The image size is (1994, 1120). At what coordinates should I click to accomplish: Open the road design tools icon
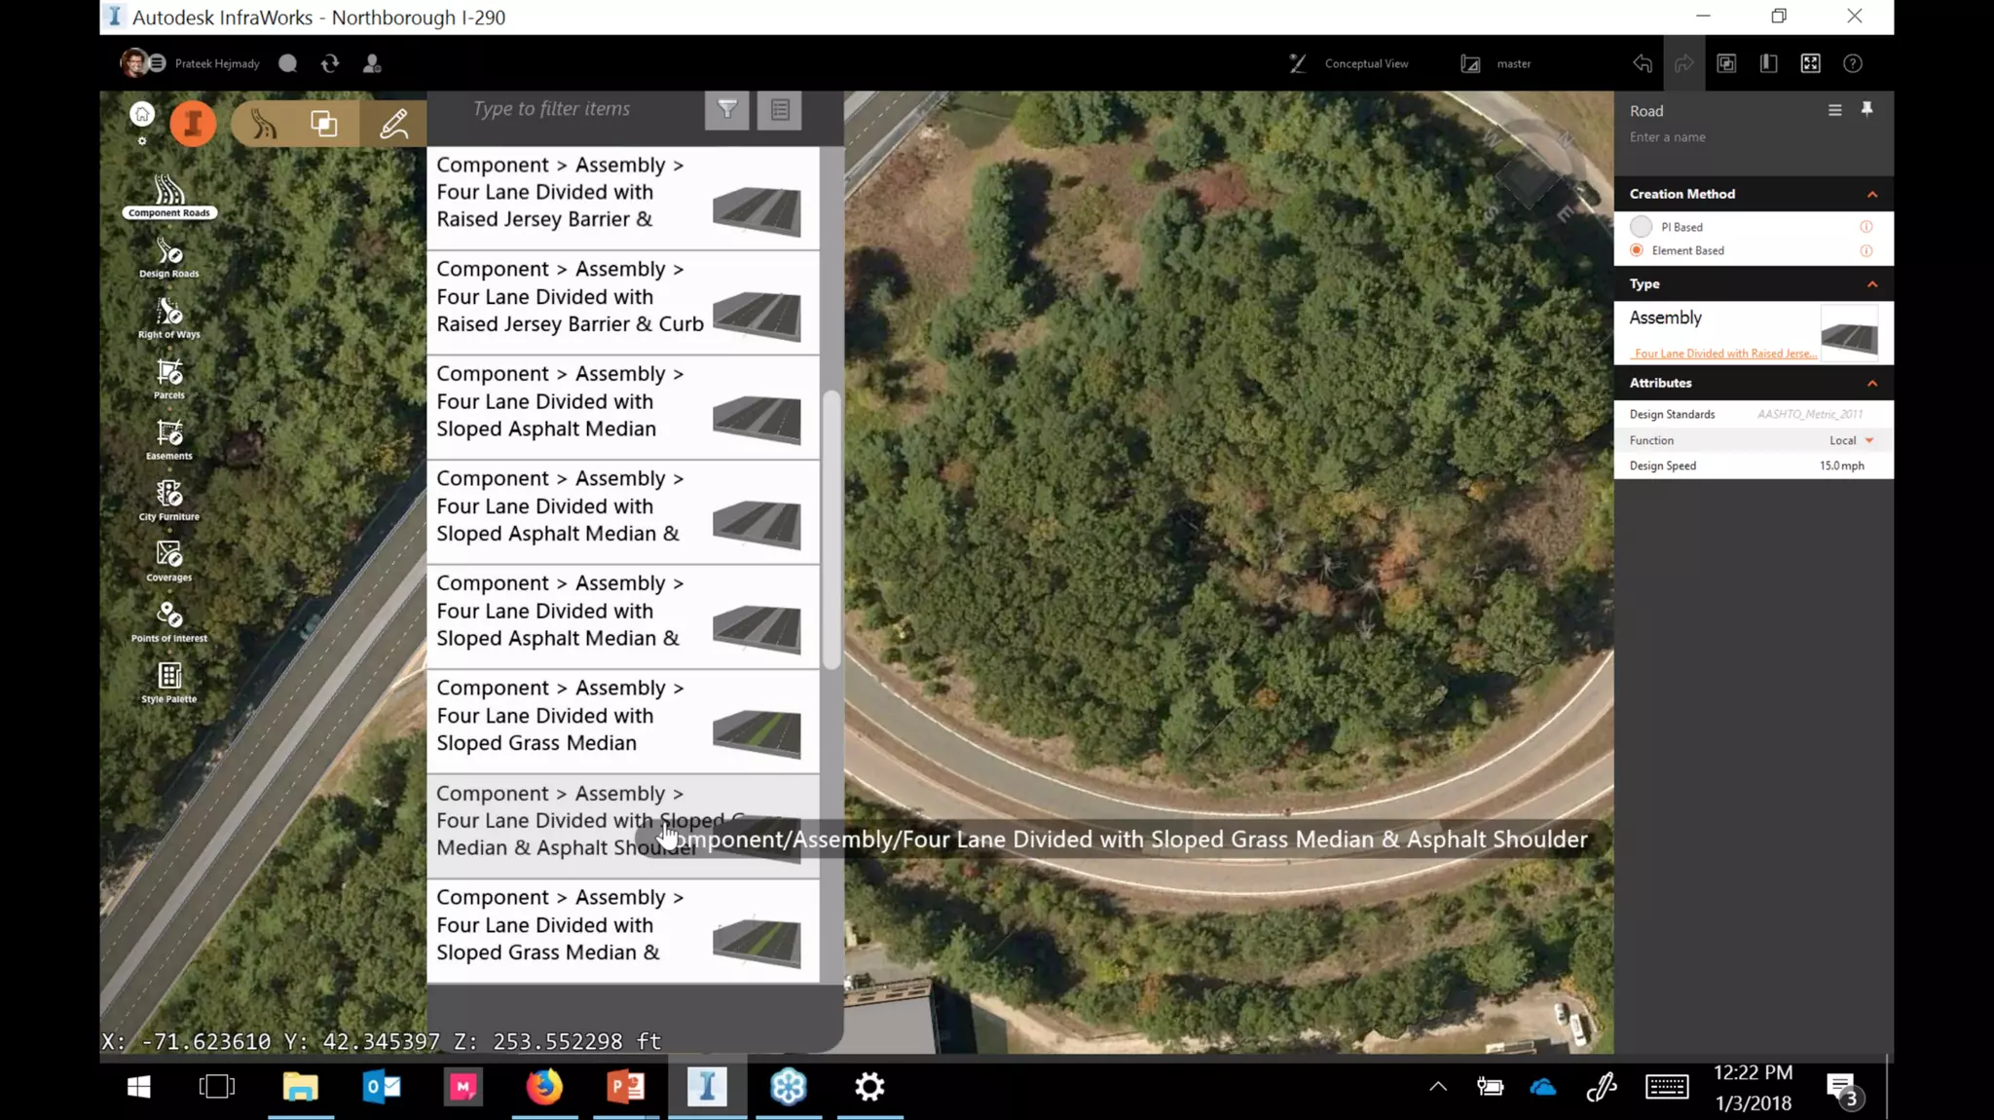coord(263,124)
